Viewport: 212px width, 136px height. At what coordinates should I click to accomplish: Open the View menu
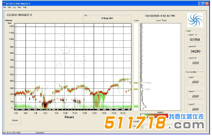19,7
